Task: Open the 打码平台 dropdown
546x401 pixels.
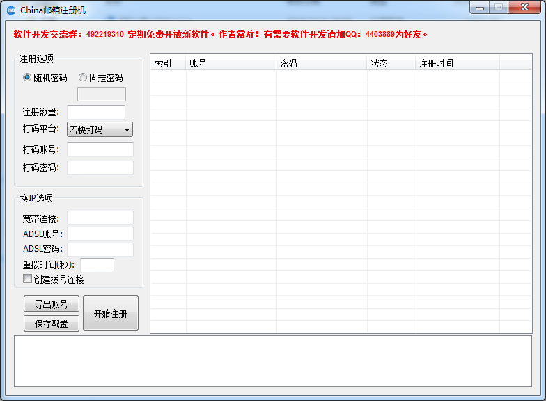Action: (x=100, y=129)
